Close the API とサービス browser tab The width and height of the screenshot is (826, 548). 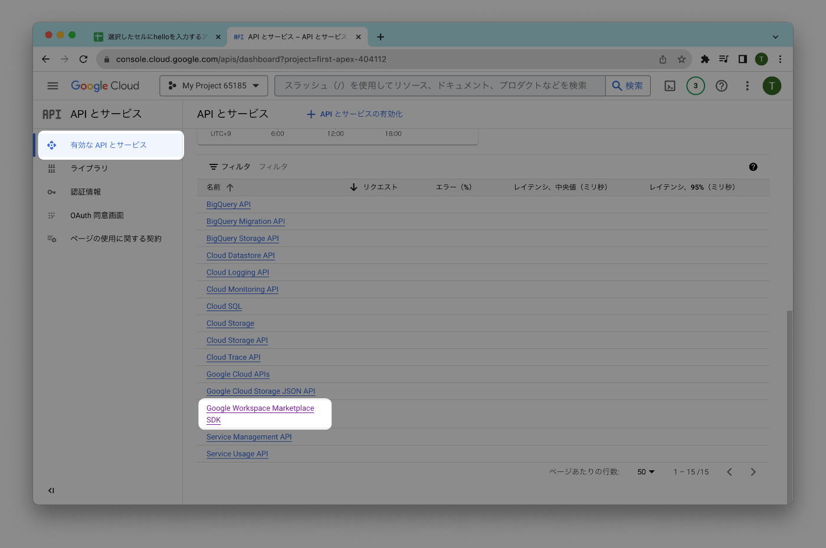tap(358, 37)
